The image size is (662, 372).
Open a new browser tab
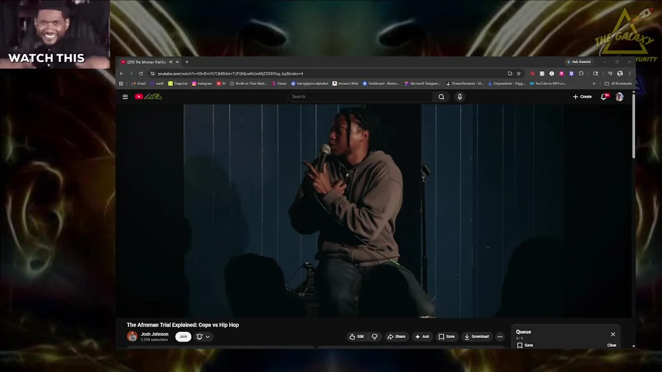[x=187, y=62]
